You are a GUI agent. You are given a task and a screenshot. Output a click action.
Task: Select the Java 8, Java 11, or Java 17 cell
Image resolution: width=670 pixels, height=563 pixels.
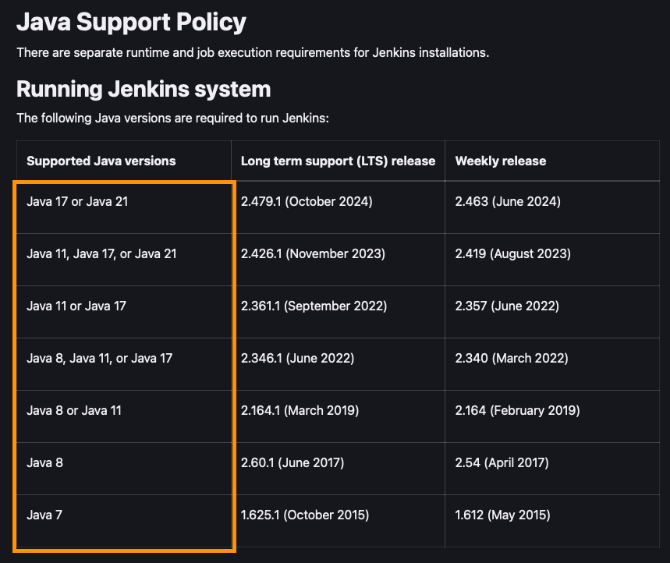[x=100, y=358]
